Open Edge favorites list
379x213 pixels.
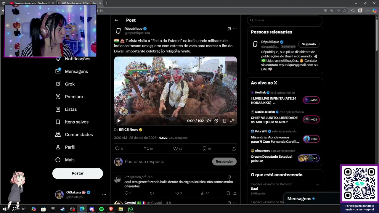pyautogui.click(x=353, y=11)
